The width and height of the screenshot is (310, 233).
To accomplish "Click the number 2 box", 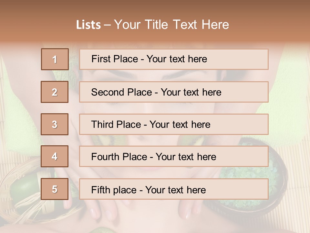I will (x=55, y=92).
